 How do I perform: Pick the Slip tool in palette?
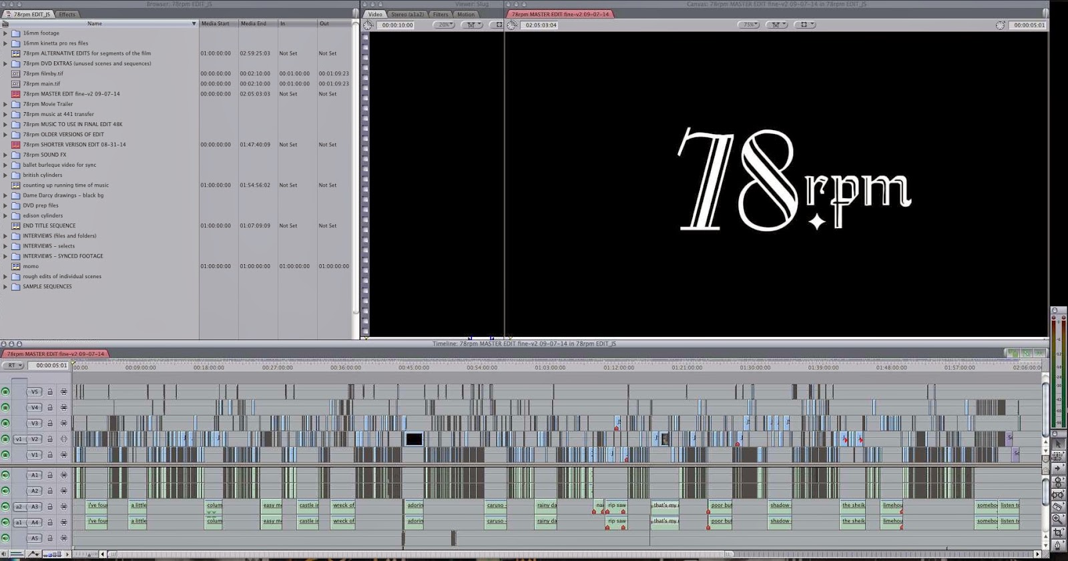(1058, 495)
